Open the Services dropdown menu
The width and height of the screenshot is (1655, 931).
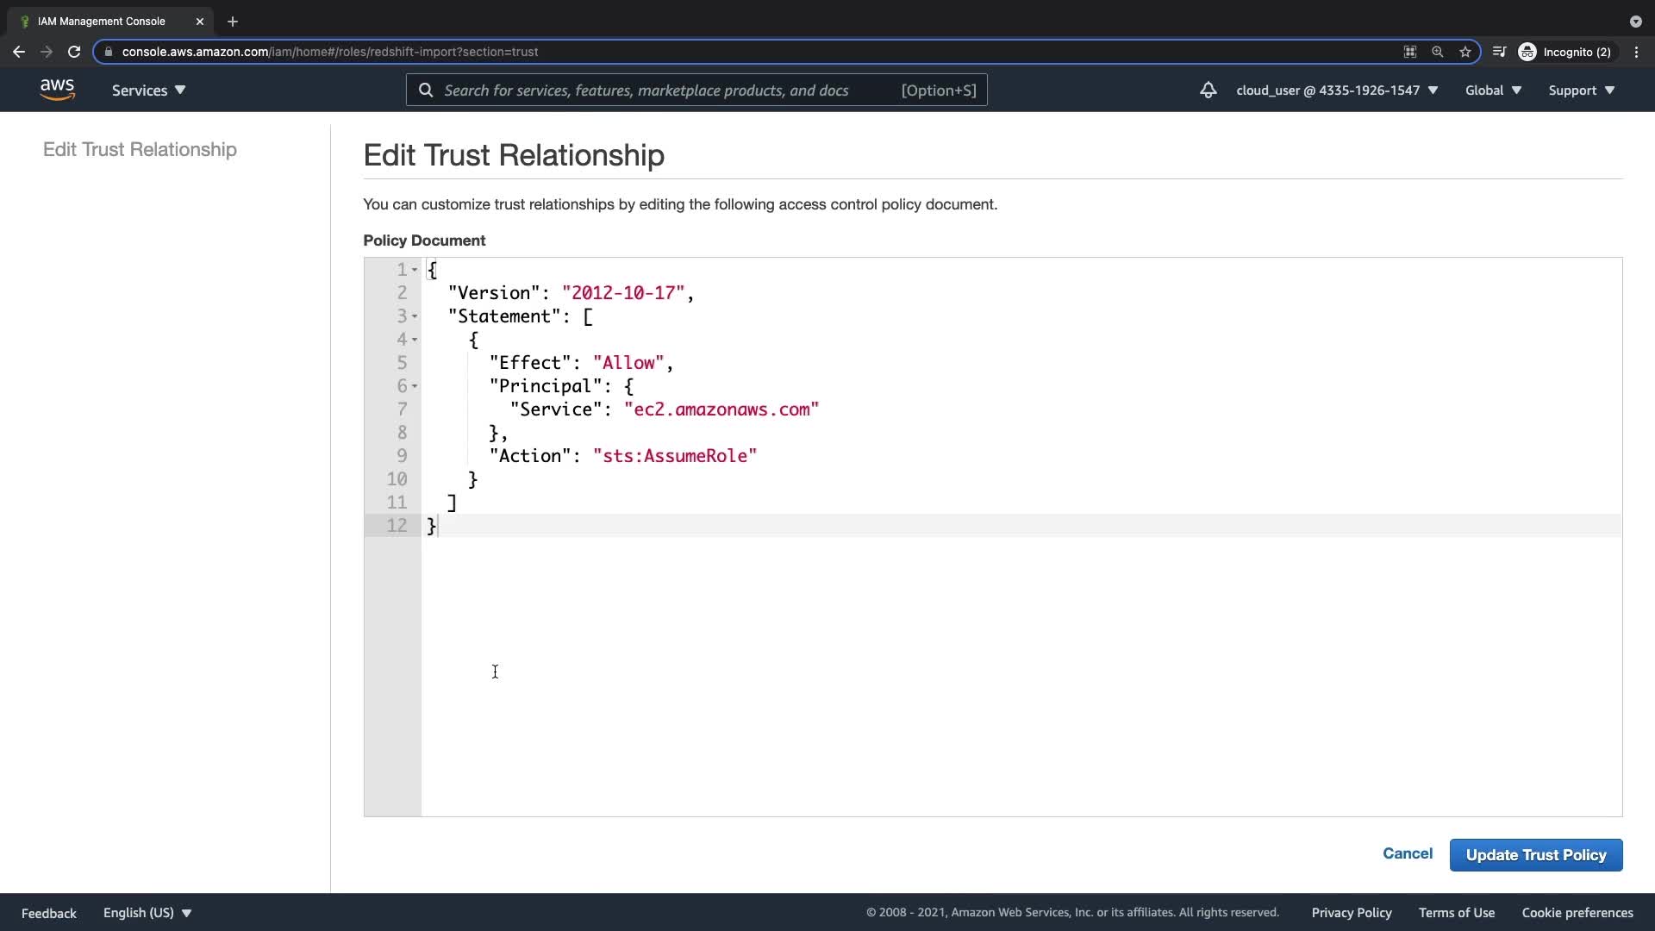pos(148,90)
